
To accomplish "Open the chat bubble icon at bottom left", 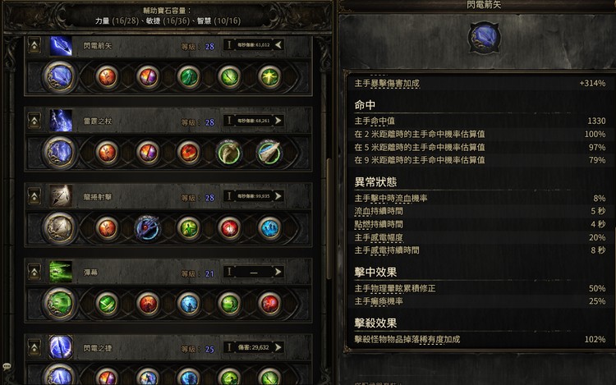I will (x=7, y=367).
